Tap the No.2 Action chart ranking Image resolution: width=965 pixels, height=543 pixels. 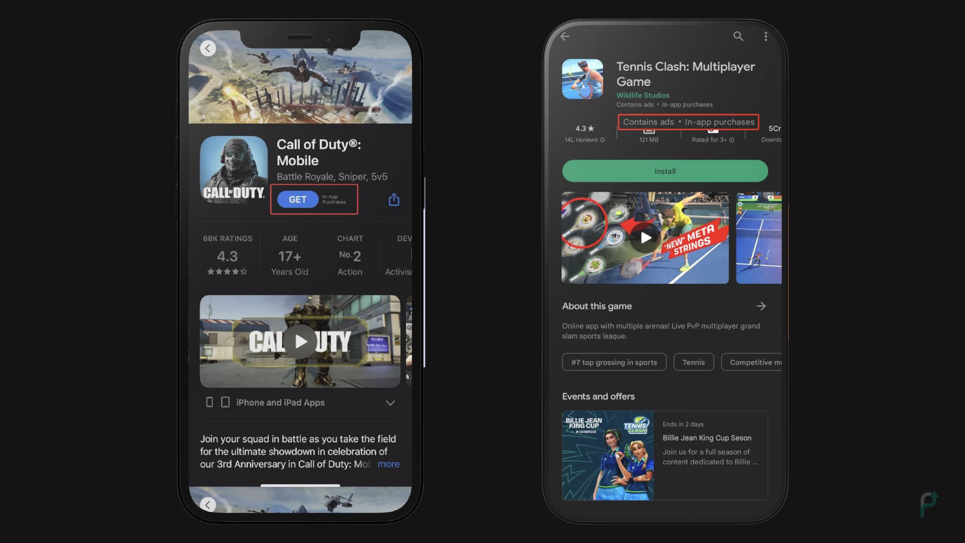coord(350,256)
